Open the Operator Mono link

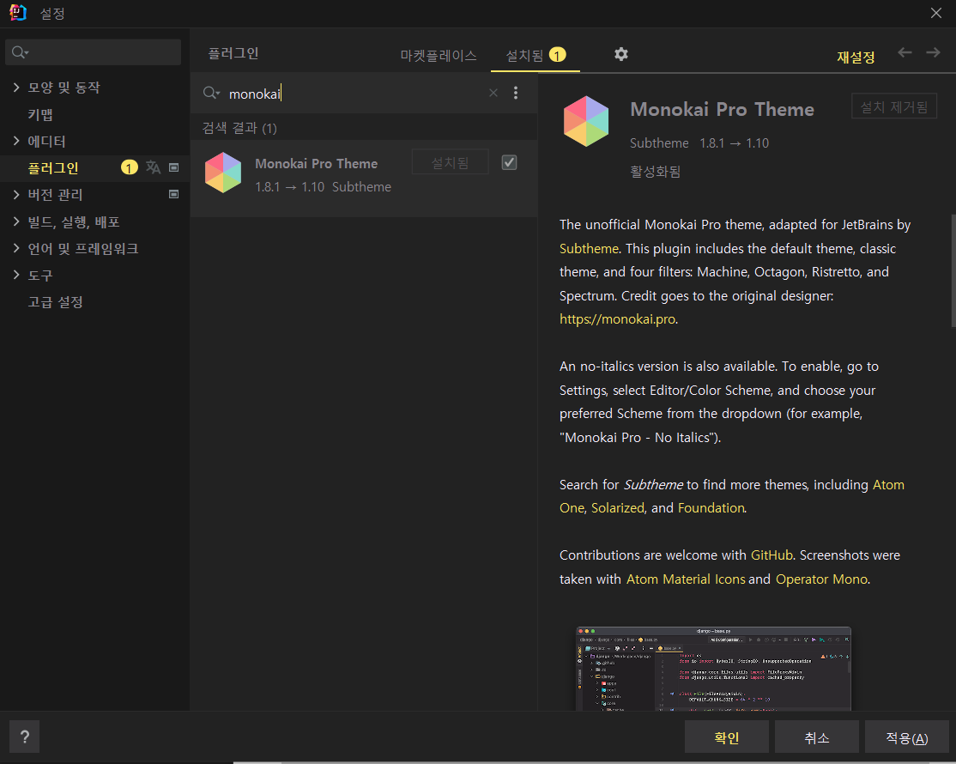(821, 579)
